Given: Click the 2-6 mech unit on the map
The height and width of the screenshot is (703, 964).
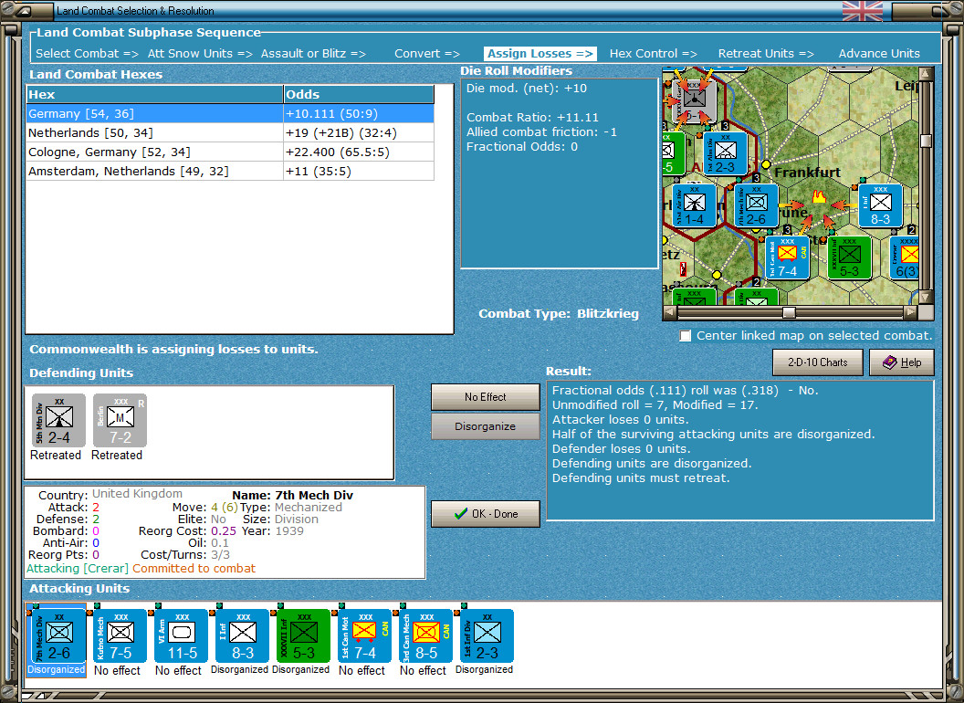Looking at the screenshot, I should click(756, 205).
